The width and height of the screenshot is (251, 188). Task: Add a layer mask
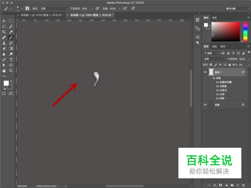click(220, 185)
